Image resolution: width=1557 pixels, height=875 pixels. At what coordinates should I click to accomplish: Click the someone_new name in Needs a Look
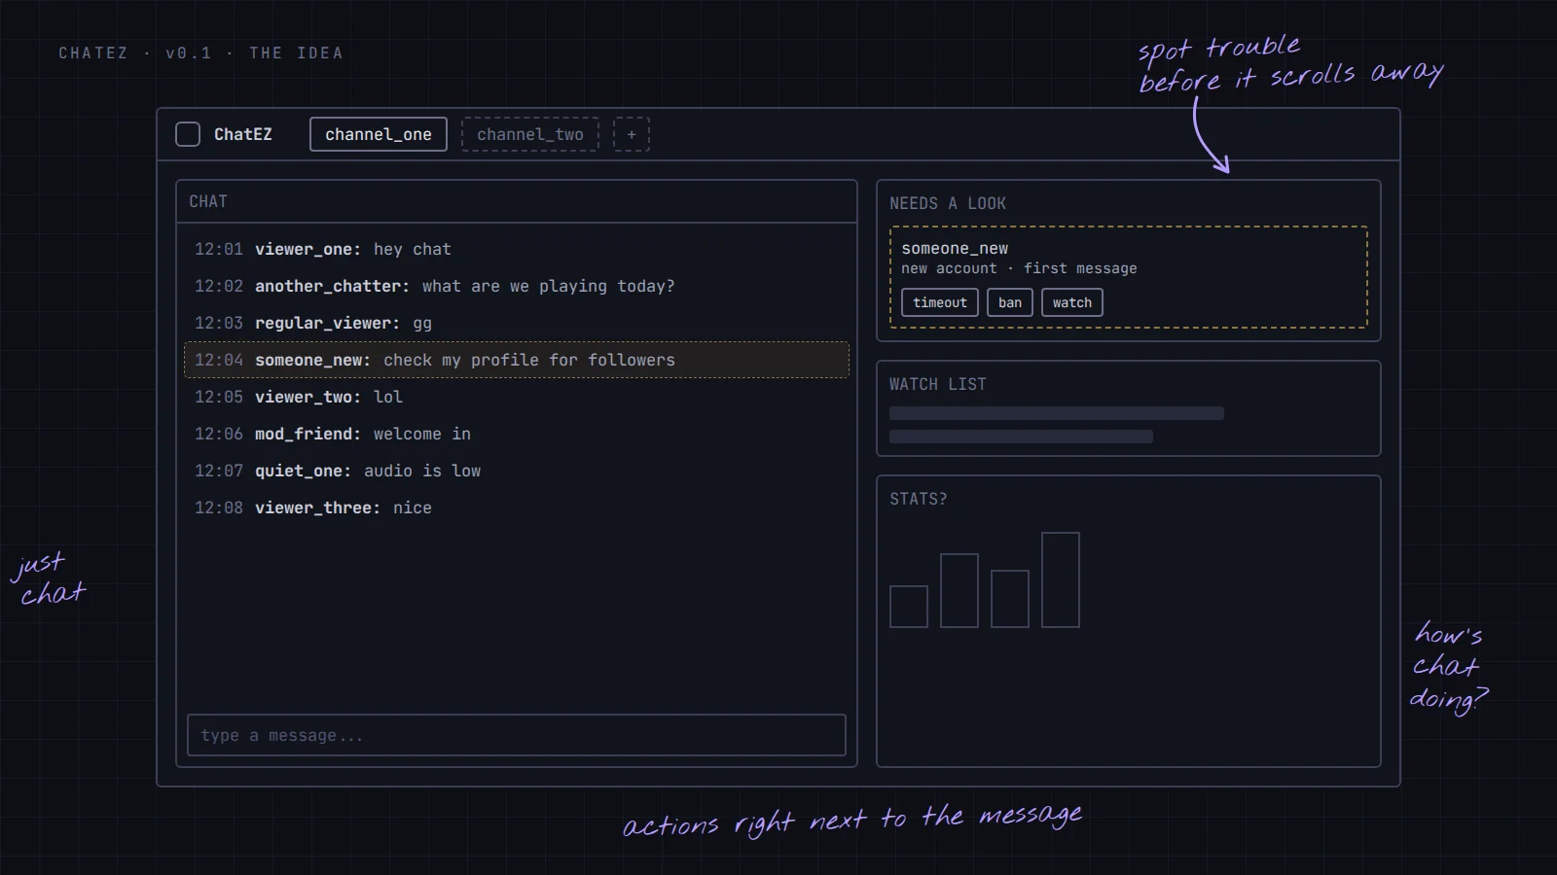[955, 249]
